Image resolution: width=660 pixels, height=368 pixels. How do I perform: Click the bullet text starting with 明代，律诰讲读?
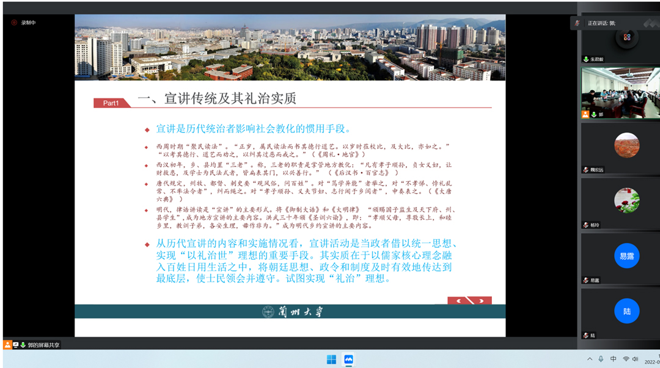tap(306, 217)
